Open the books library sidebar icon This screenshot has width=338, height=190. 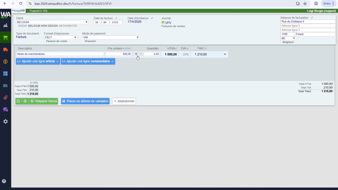coord(6,86)
